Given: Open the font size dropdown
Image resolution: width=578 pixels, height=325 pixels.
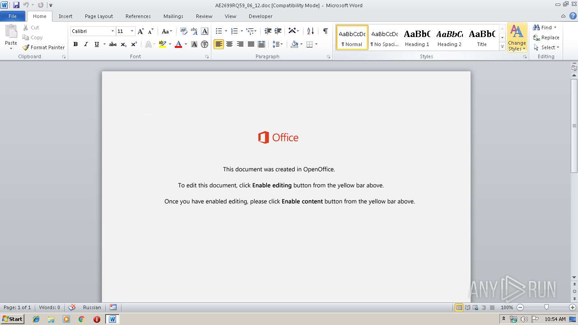Looking at the screenshot, I should point(132,31).
